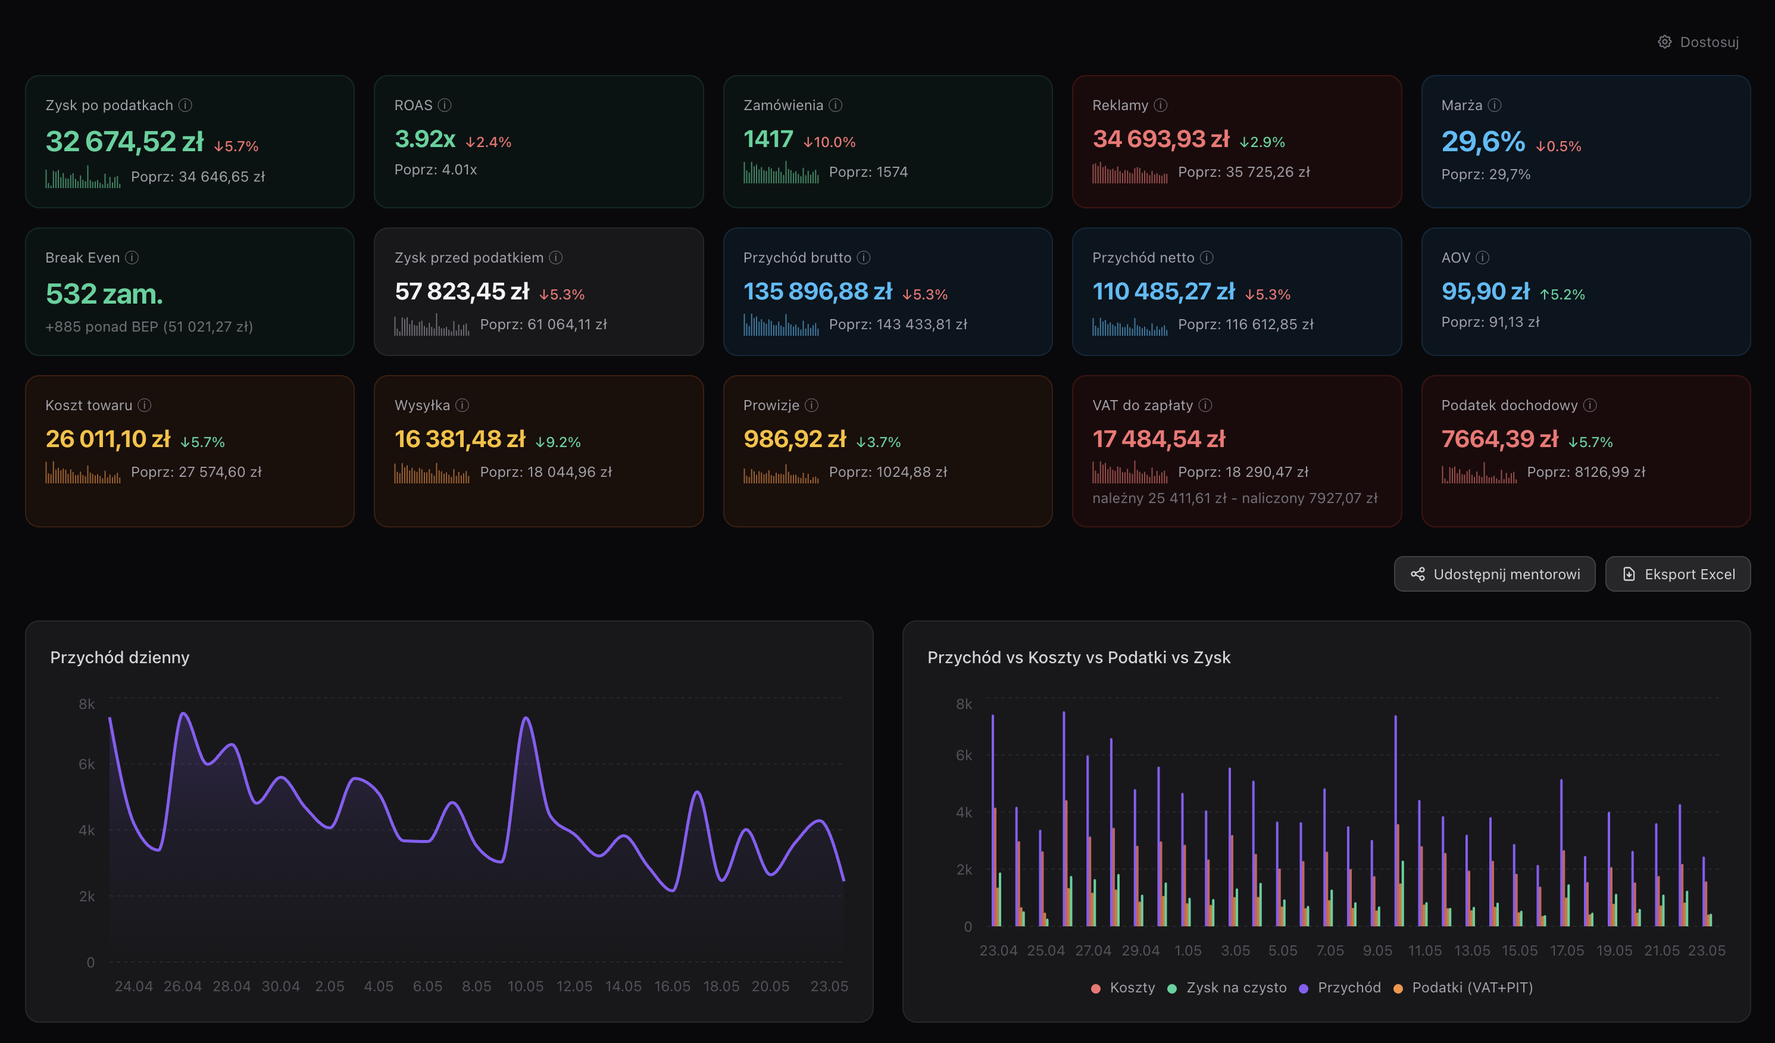Open info icon beside Zysk po podatkach
Screen dimensions: 1775x1043
[x=185, y=105]
